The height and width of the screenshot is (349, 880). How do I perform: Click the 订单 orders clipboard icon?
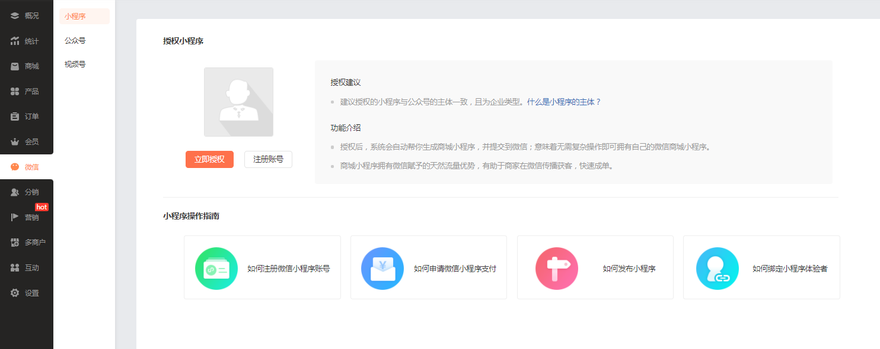15,117
